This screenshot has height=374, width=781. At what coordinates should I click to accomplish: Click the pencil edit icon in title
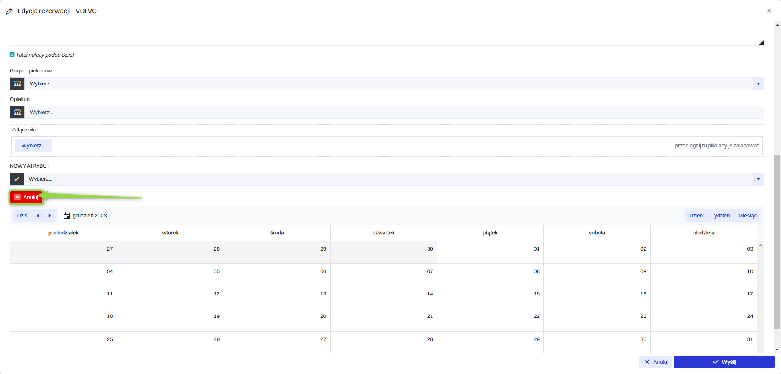(x=9, y=11)
